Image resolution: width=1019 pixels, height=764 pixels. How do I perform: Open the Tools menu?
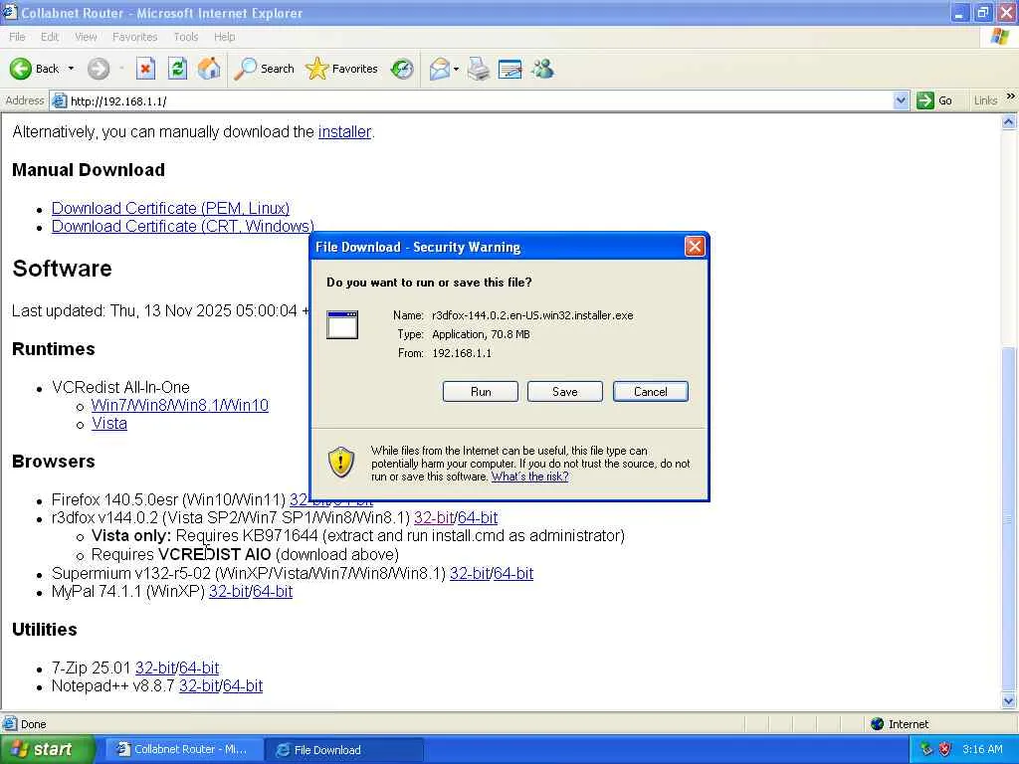[186, 37]
